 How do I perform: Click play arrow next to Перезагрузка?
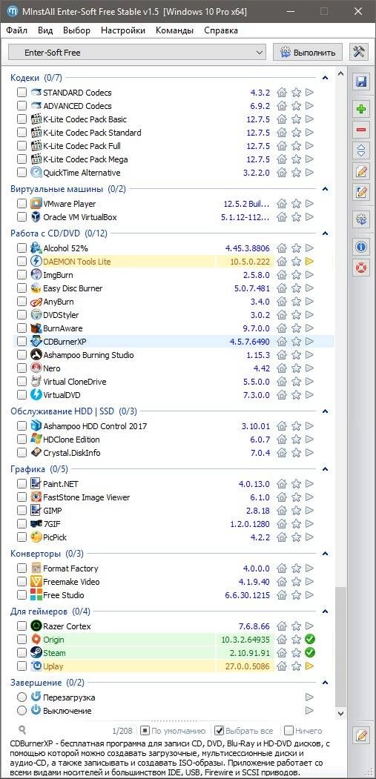tap(309, 697)
